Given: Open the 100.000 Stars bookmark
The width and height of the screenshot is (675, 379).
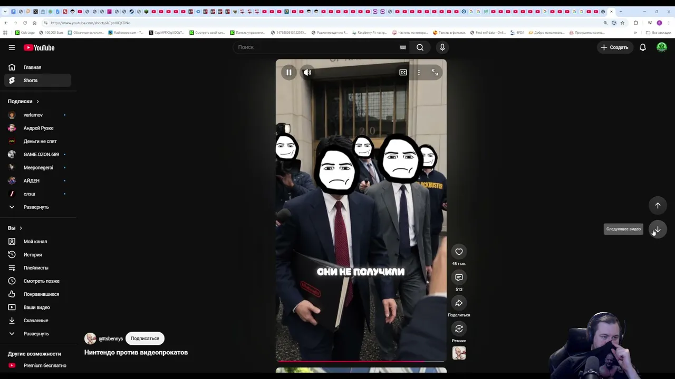Looking at the screenshot, I should point(51,33).
